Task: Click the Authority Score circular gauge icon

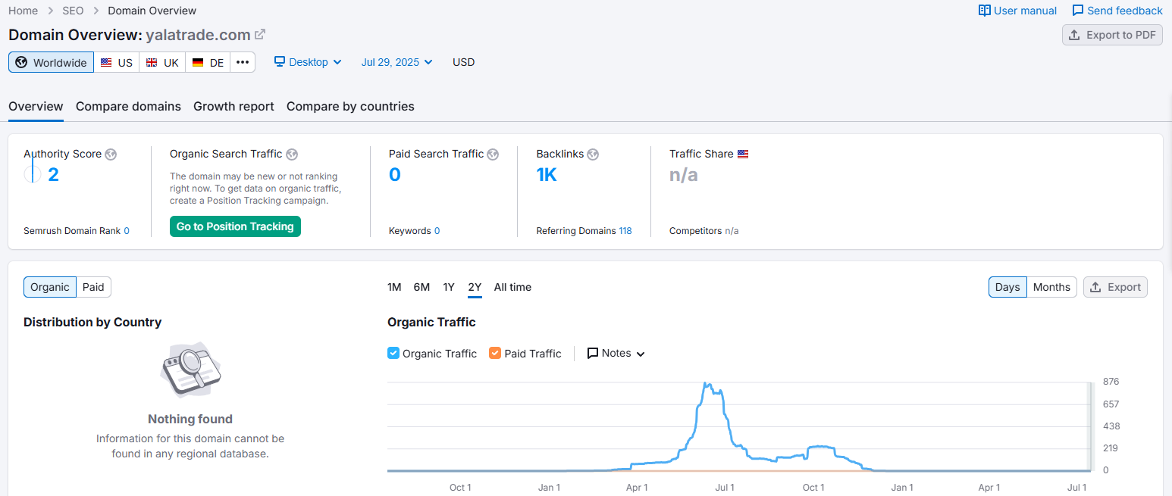Action: pyautogui.click(x=33, y=175)
